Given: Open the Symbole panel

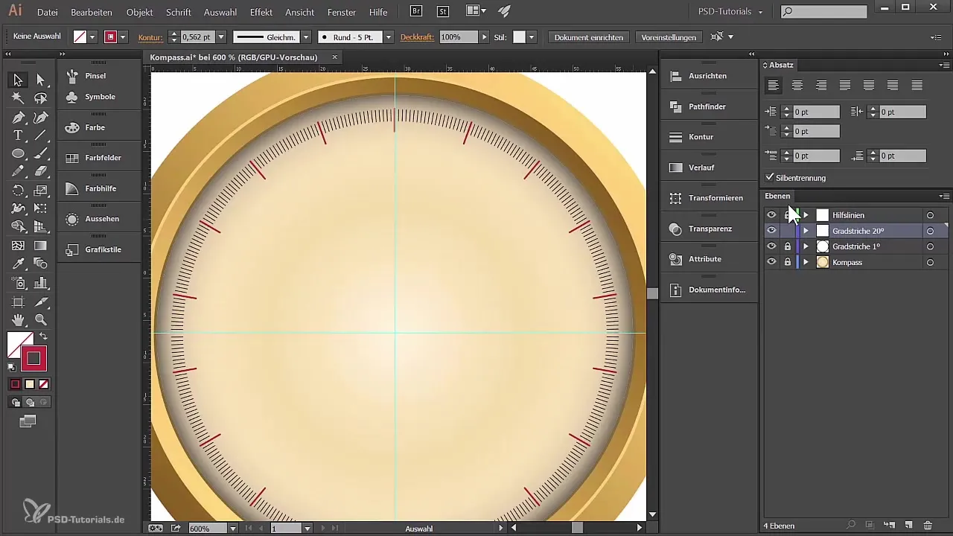Looking at the screenshot, I should click(98, 97).
